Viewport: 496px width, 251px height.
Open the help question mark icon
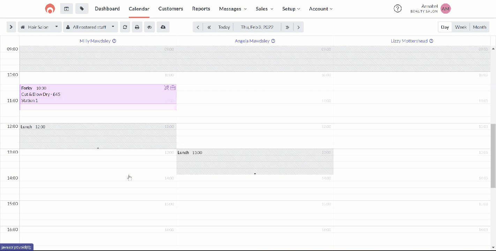pyautogui.click(x=397, y=9)
